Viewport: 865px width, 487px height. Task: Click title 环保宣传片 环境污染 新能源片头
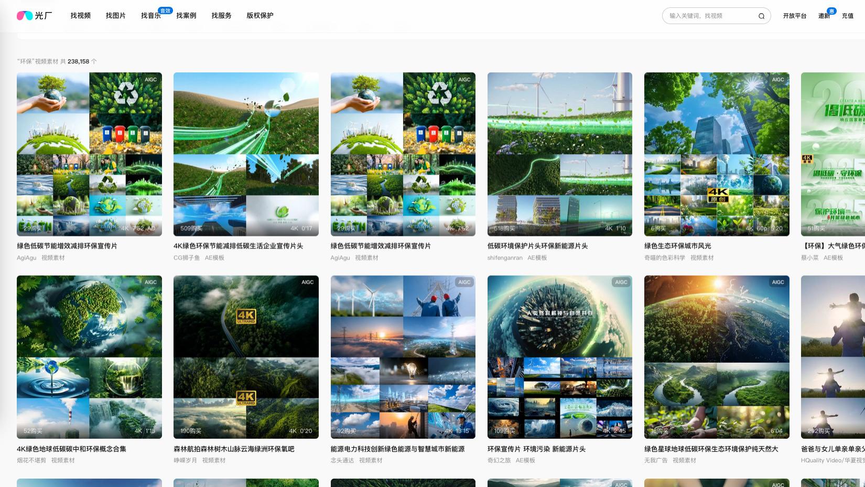537,449
